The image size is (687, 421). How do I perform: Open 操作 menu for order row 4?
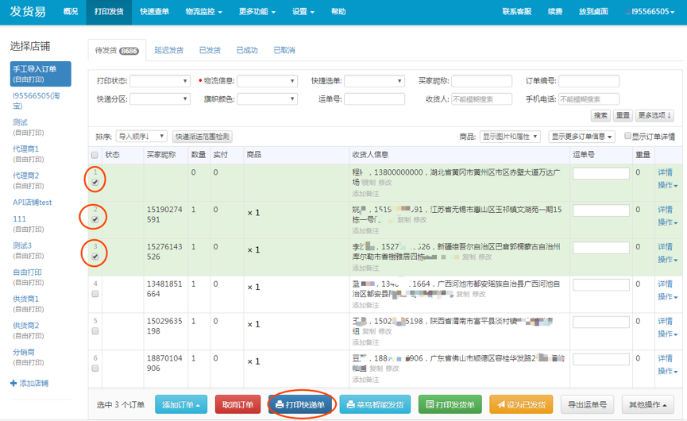(x=668, y=297)
